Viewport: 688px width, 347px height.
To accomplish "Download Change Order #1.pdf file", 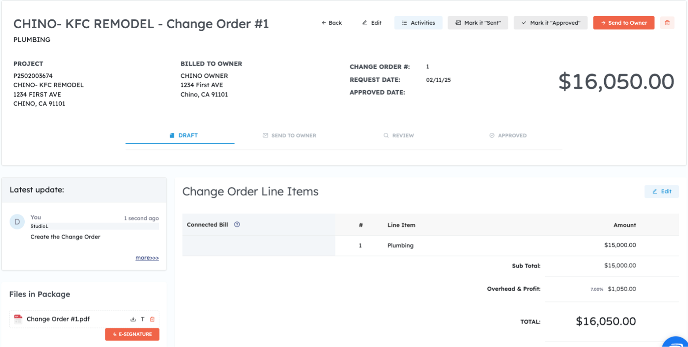I will (x=133, y=319).
